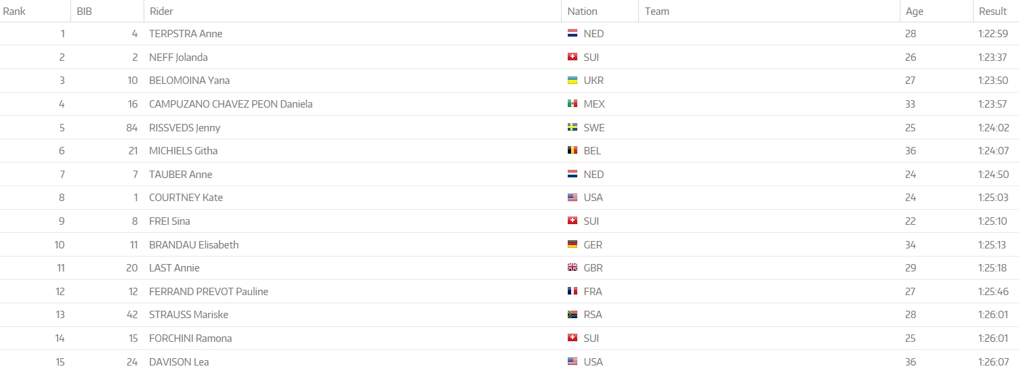
Task: Open rider DAVISON Lea
Action: point(179,362)
